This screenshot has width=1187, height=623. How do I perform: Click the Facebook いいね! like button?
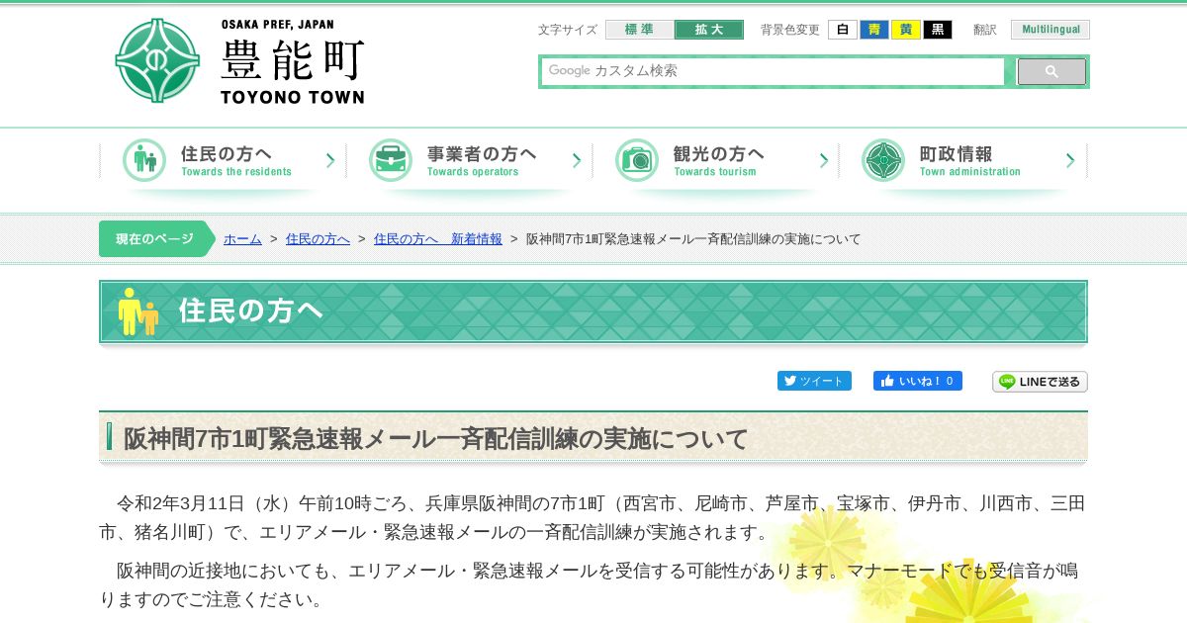pos(918,381)
